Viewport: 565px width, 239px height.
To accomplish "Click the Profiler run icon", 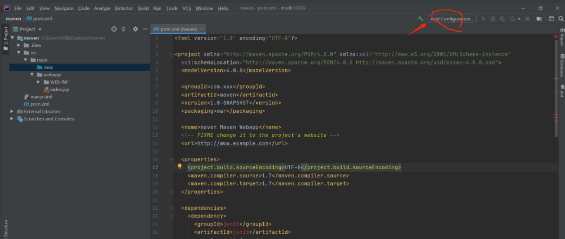I will [512, 19].
